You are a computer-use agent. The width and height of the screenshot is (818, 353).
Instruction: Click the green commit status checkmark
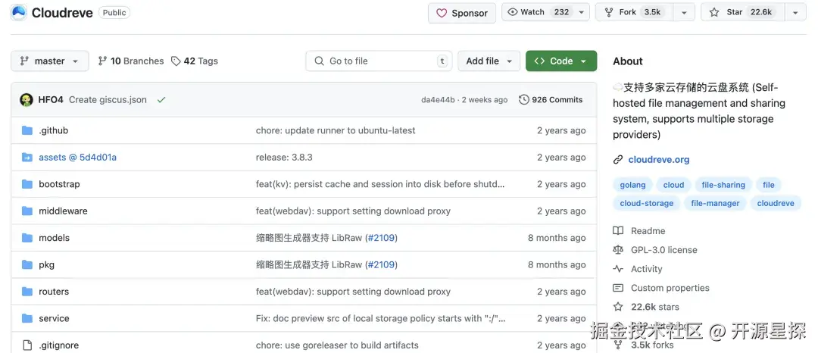point(161,99)
